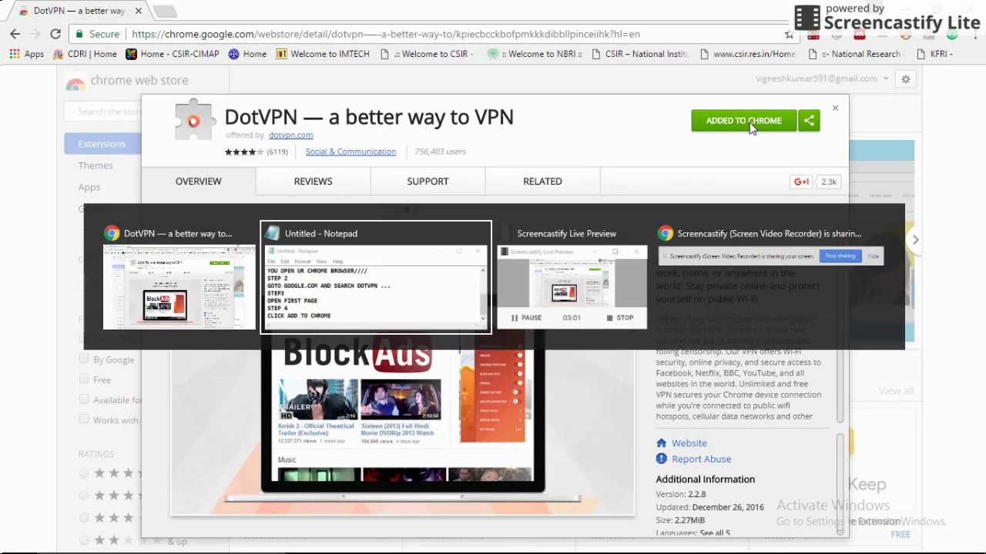Click the ADDED TO CHROME button

(x=744, y=121)
